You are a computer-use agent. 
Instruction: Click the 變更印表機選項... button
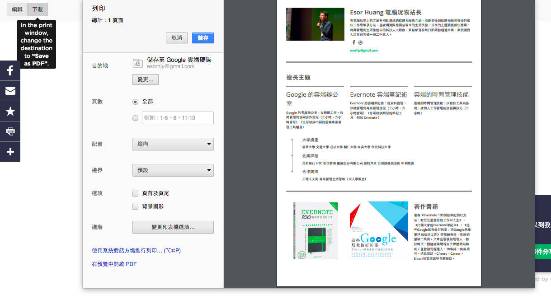click(173, 227)
